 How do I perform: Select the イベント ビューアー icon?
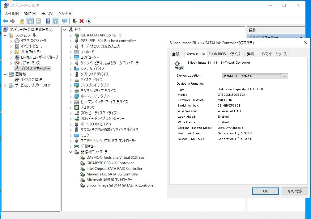point(17,46)
